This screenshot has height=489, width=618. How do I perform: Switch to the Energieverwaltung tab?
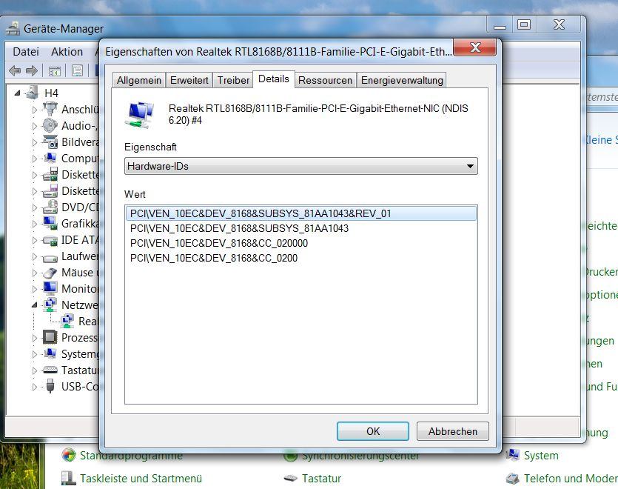tap(402, 80)
